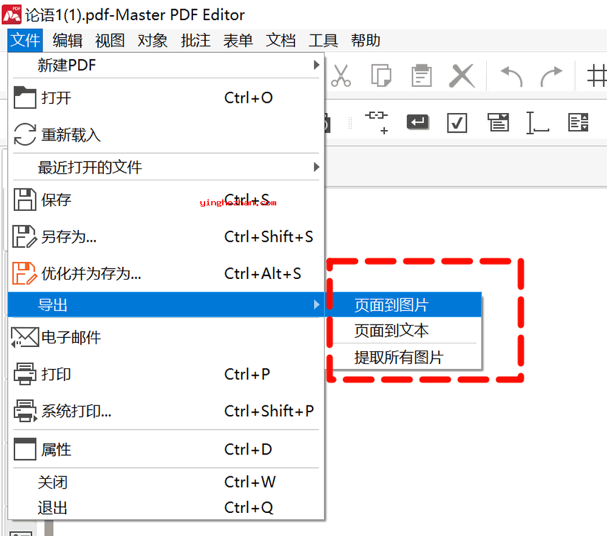Click the Redo arrow icon
Image resolution: width=607 pixels, height=536 pixels.
pyautogui.click(x=551, y=77)
